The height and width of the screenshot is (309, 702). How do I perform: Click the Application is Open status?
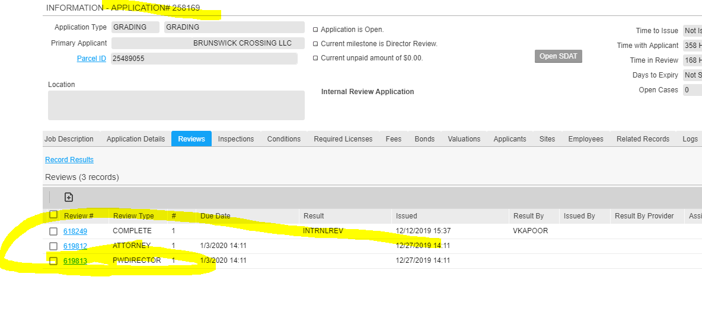point(352,30)
